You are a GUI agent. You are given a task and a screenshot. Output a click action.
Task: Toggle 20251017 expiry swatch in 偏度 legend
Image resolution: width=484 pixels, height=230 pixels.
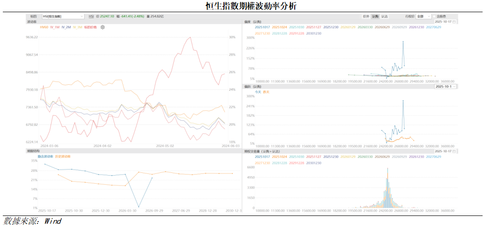click(262, 27)
